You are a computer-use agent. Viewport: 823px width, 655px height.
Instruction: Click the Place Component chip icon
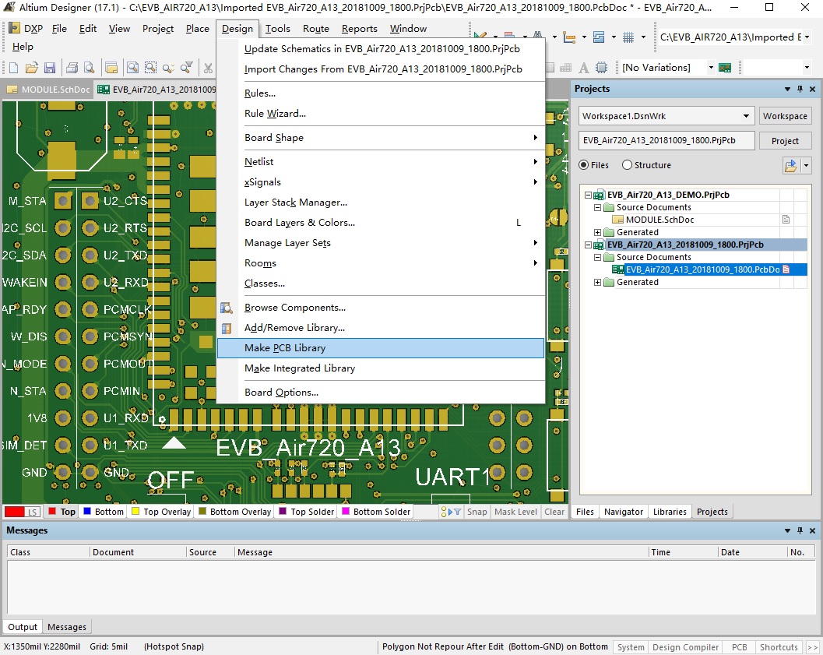(602, 68)
